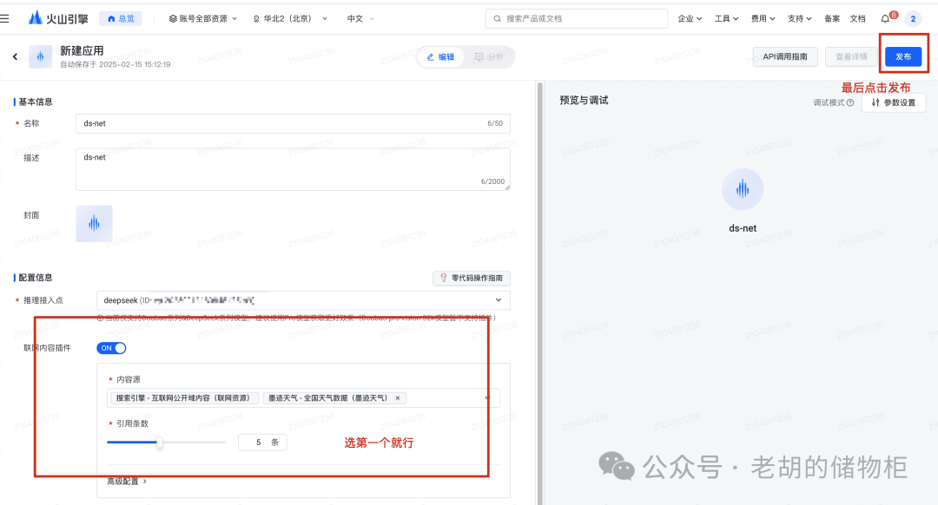
Task: Click the ds-net name in preview
Action: (743, 228)
